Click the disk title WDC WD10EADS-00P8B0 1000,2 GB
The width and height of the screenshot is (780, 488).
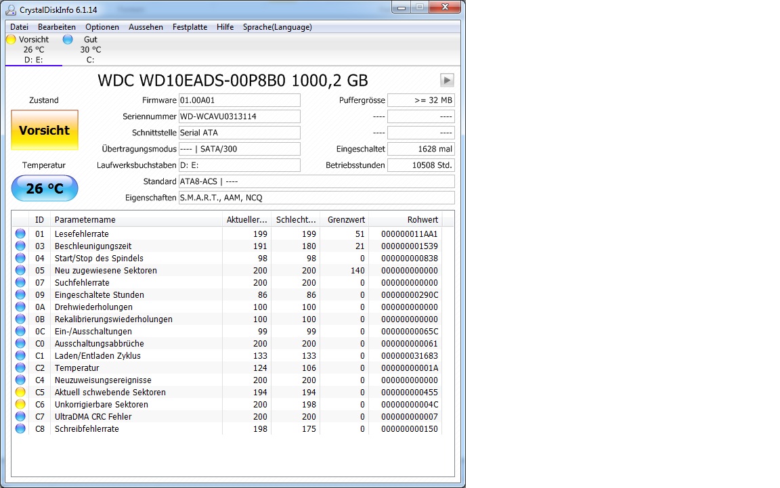[x=233, y=80]
